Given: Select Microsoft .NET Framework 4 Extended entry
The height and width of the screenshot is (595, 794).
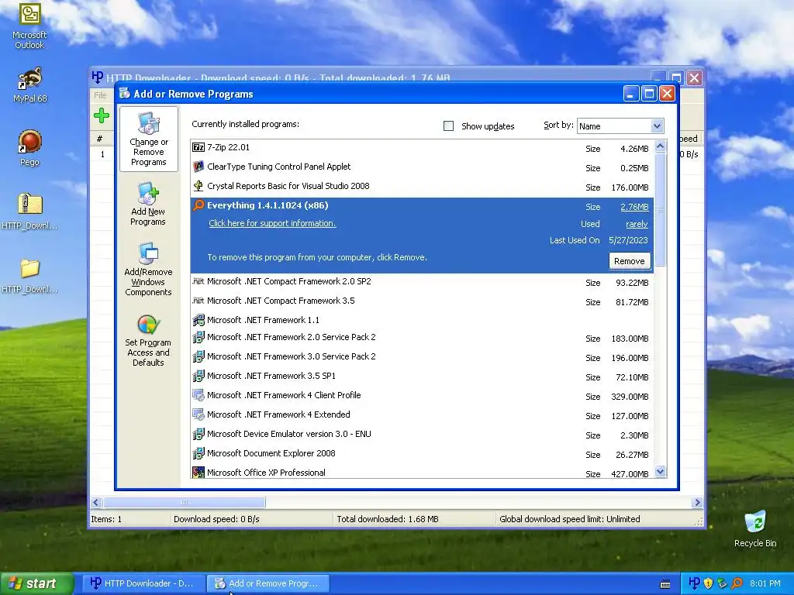Looking at the screenshot, I should [x=422, y=415].
